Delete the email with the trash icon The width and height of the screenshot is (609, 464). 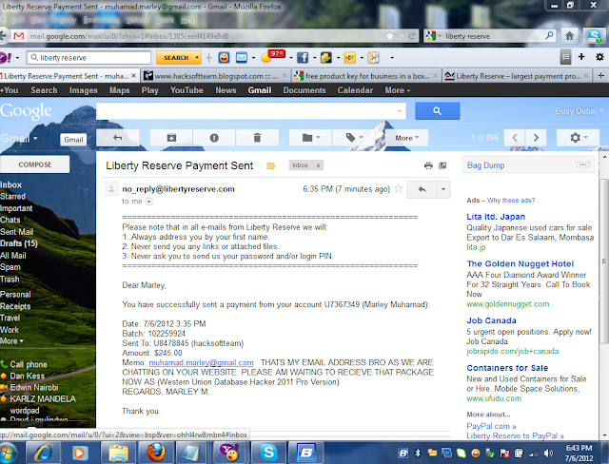257,138
